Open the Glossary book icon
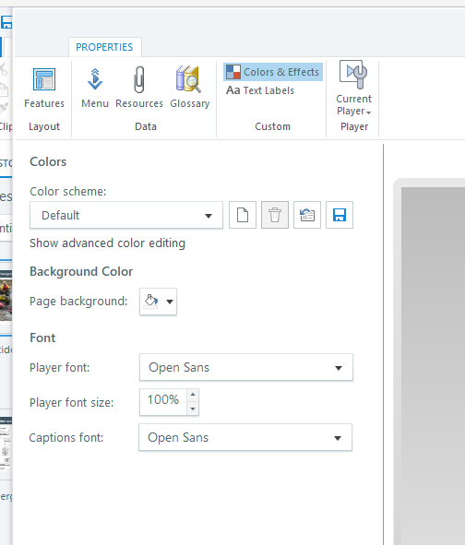The image size is (465, 545). tap(189, 88)
